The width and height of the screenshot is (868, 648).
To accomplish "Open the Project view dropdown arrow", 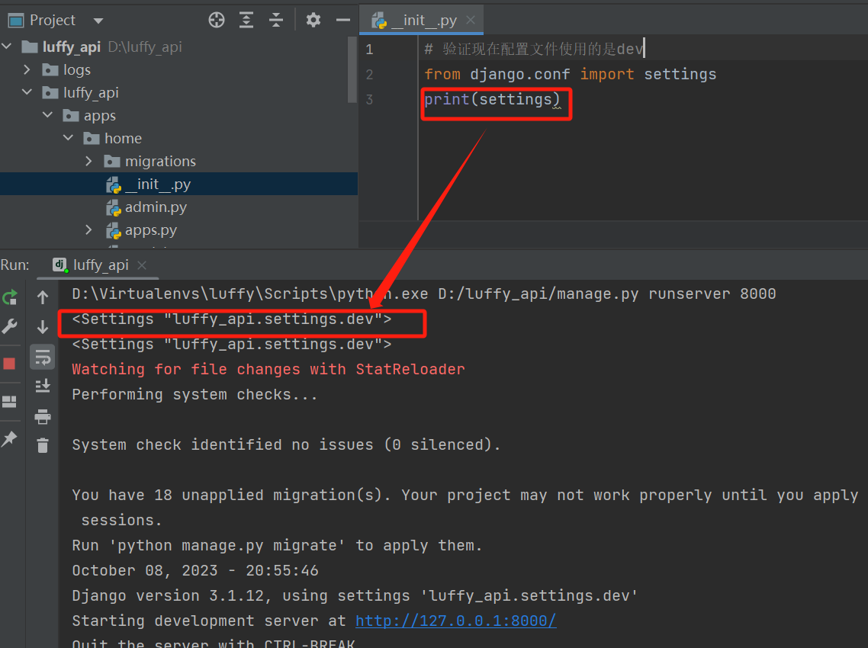I will (x=98, y=21).
